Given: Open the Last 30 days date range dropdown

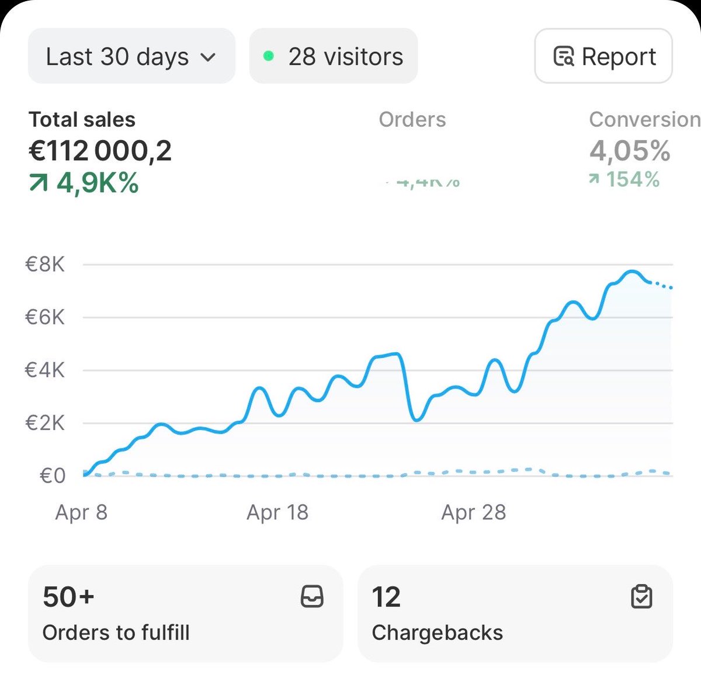Looking at the screenshot, I should click(x=131, y=56).
